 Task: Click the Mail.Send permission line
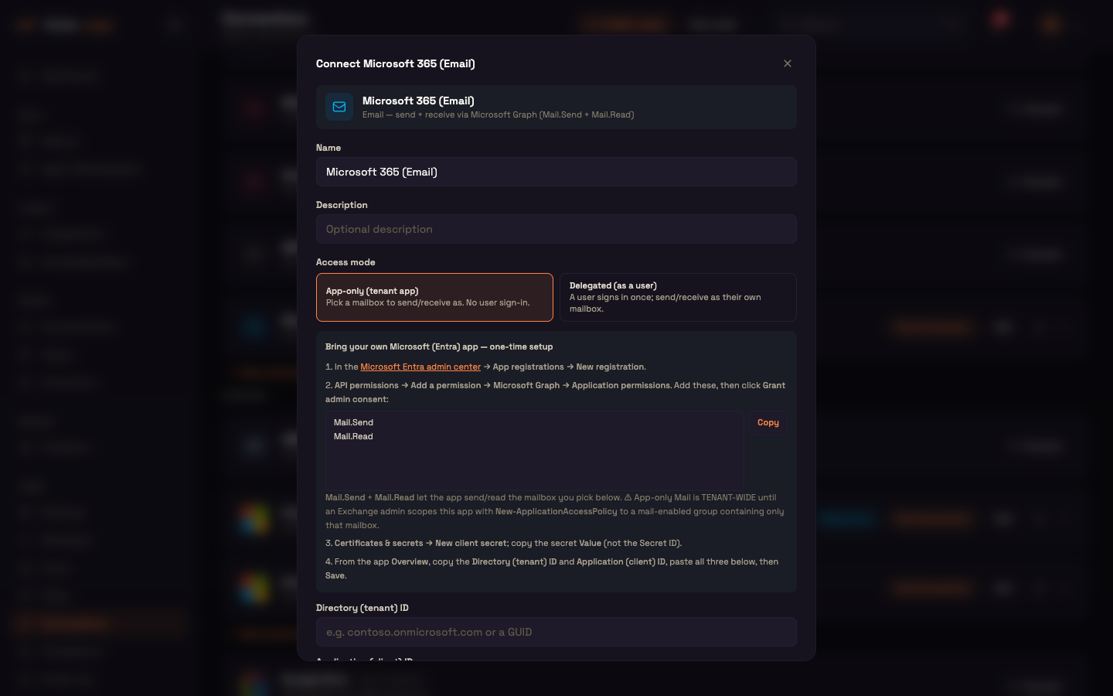(x=353, y=422)
